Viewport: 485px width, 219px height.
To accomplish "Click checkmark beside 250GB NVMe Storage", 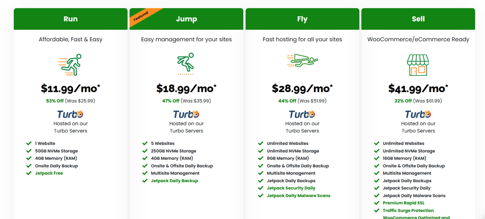I will coord(145,151).
